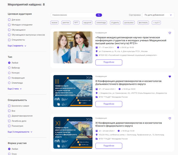Expand 'Еще 3 специальности' list
This screenshot has width=178, height=155.
pos(20,132)
